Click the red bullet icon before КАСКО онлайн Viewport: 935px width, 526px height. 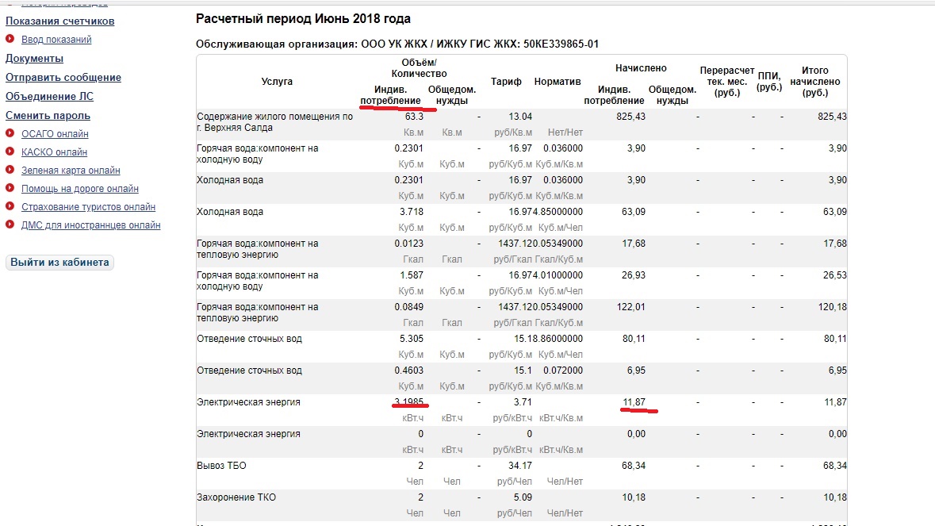pyautogui.click(x=10, y=152)
